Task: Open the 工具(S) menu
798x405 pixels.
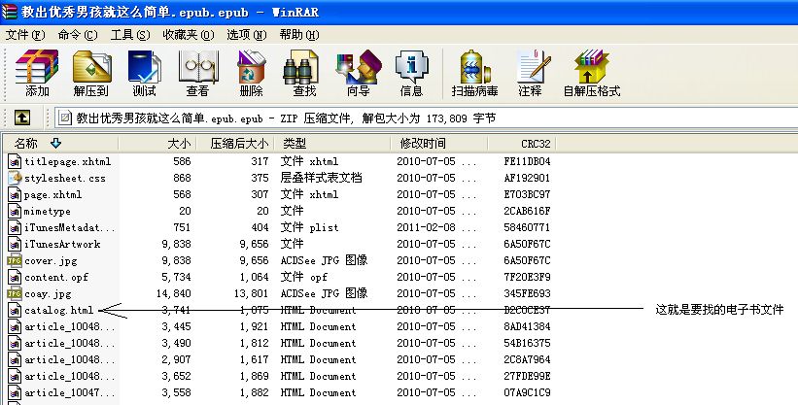Action: coord(130,35)
